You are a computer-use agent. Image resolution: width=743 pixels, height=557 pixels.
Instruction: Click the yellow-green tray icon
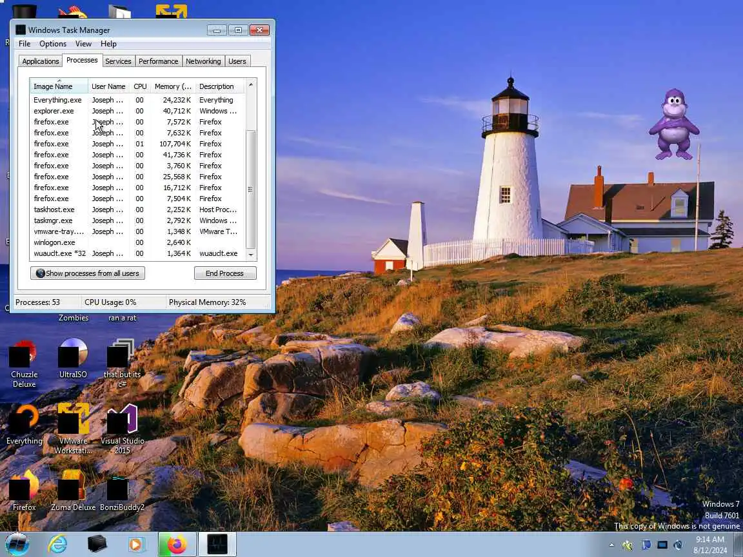[628, 545]
